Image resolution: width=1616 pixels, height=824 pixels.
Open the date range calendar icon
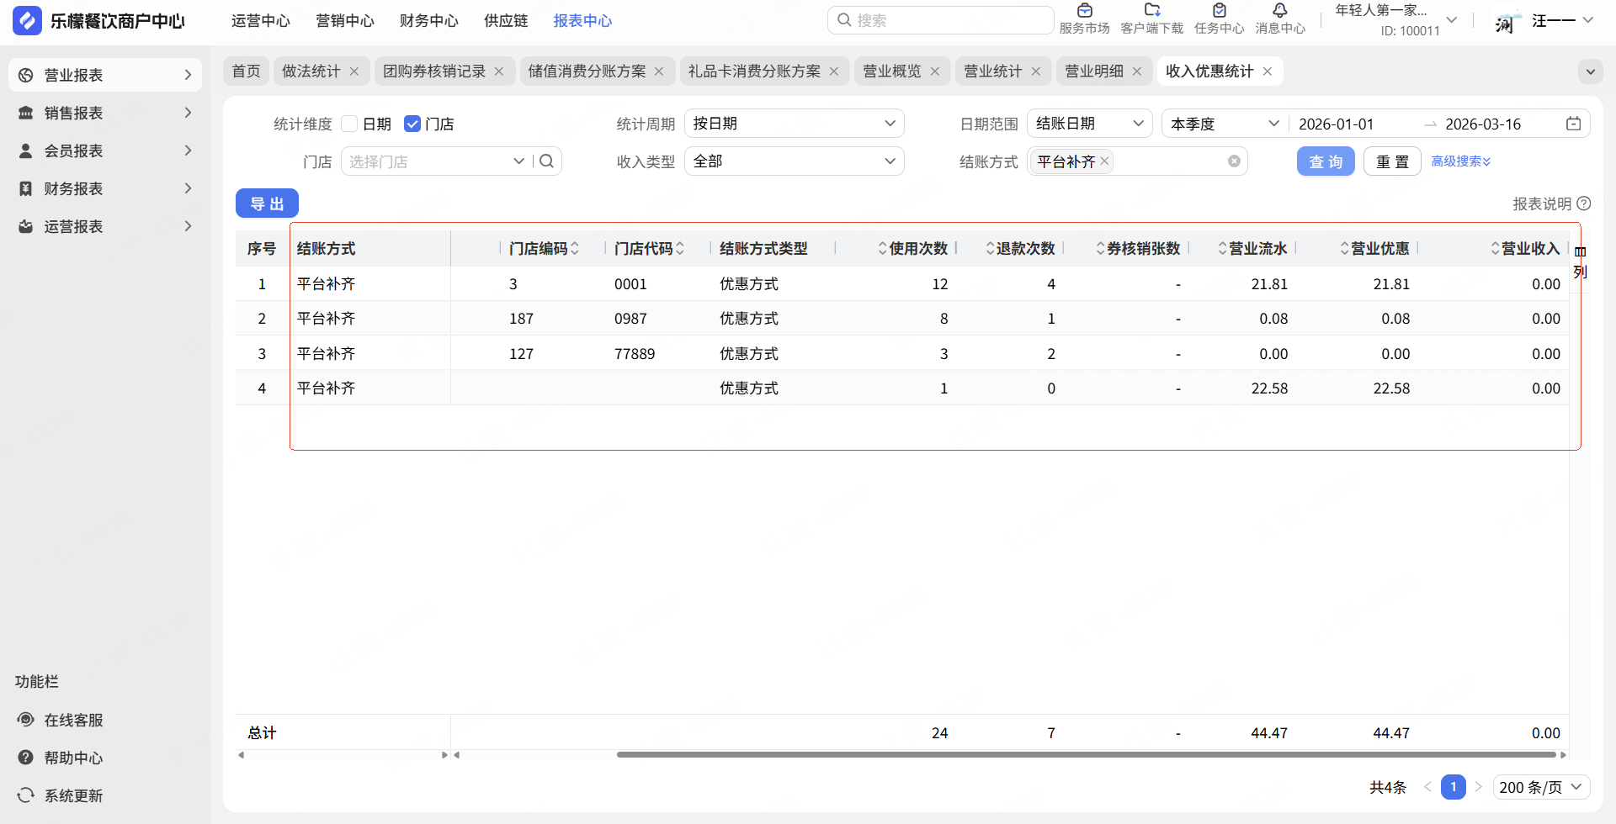click(1573, 124)
